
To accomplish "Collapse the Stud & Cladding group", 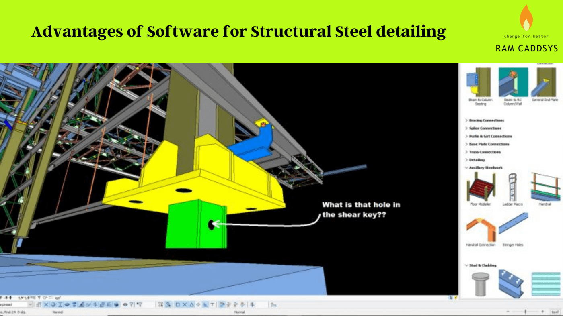I will [481, 265].
